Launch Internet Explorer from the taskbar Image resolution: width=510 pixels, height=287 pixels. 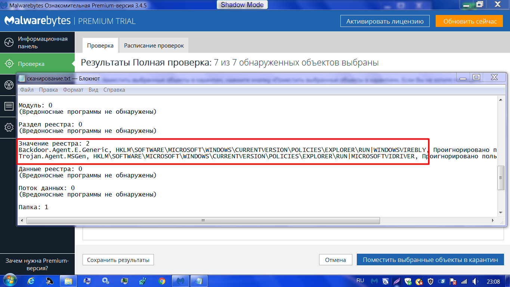pos(31,281)
